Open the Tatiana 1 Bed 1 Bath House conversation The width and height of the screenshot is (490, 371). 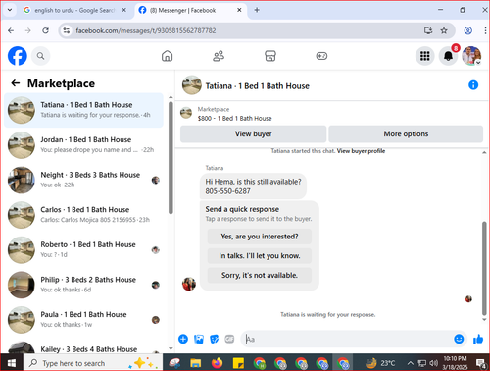83,110
